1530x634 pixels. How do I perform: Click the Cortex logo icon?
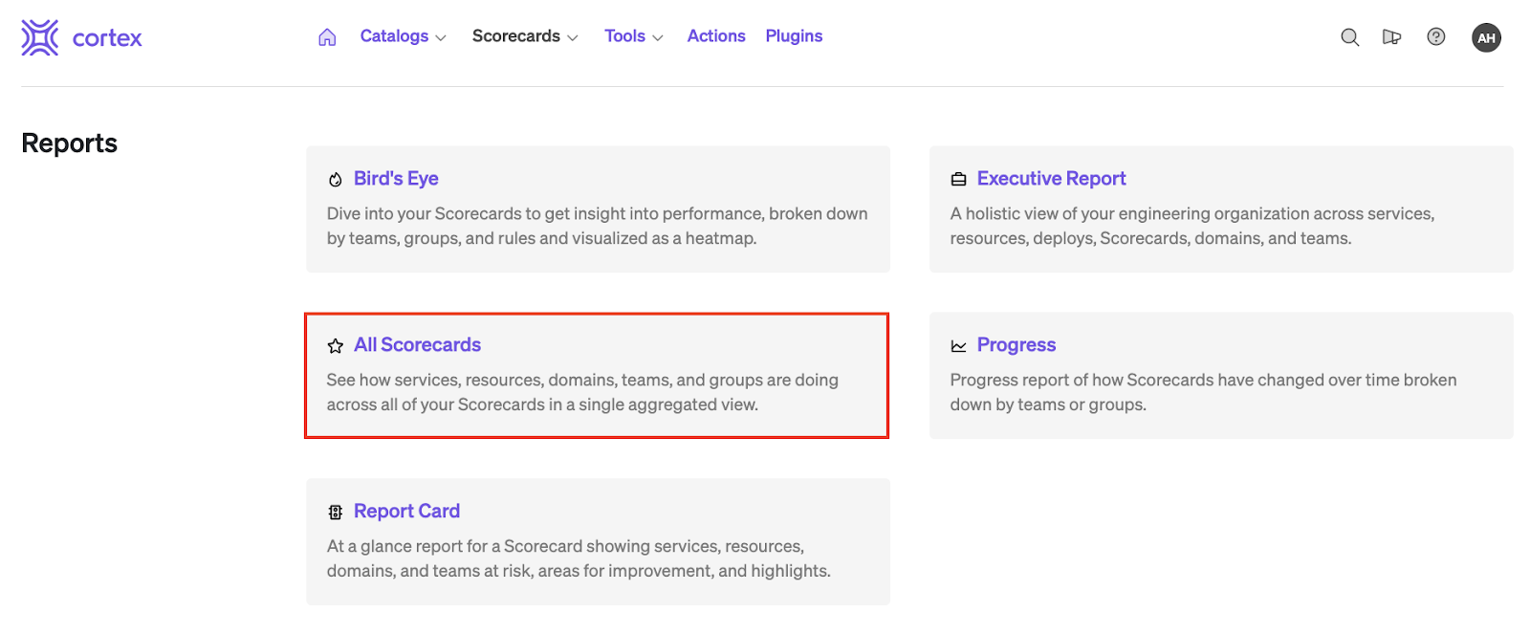pyautogui.click(x=40, y=37)
